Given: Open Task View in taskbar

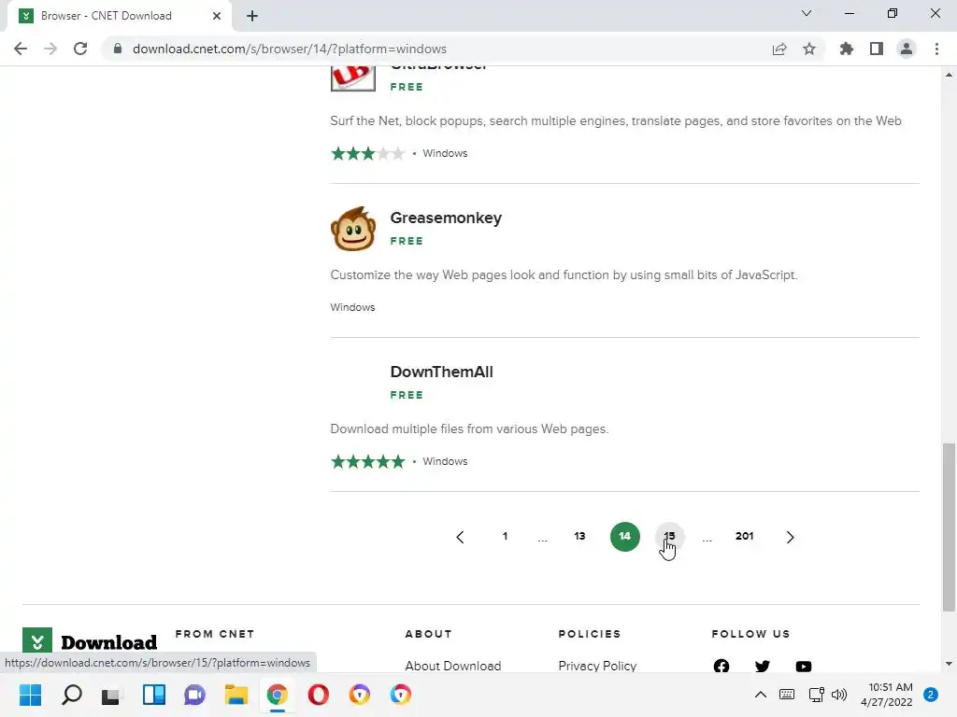Looking at the screenshot, I should (x=112, y=695).
